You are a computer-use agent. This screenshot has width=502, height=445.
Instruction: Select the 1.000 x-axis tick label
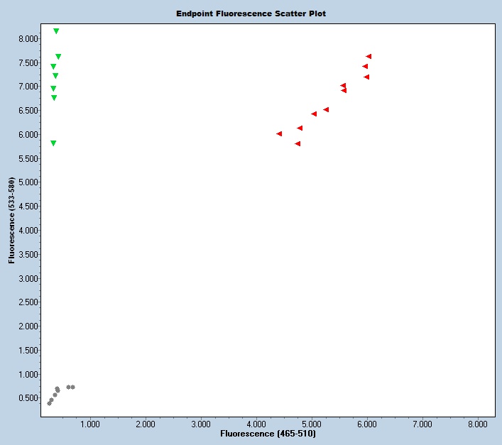(89, 424)
